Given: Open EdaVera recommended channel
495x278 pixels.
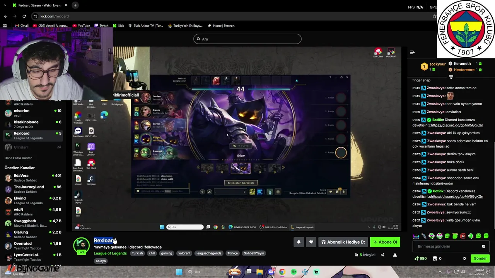Looking at the screenshot, I should (x=33, y=178).
